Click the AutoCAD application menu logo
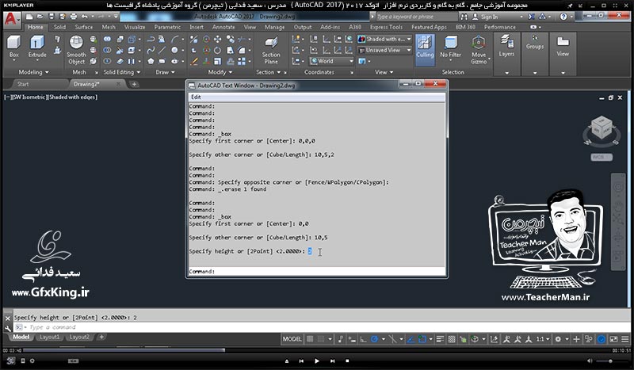The image size is (634, 370). (x=11, y=19)
